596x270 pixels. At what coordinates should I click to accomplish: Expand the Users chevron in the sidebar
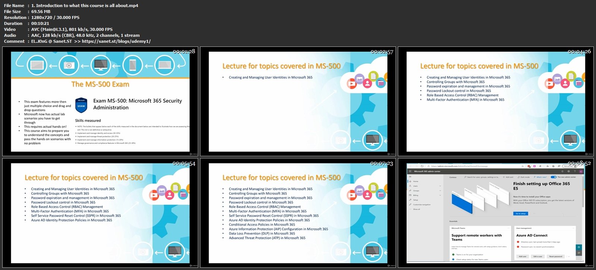pos(440,186)
